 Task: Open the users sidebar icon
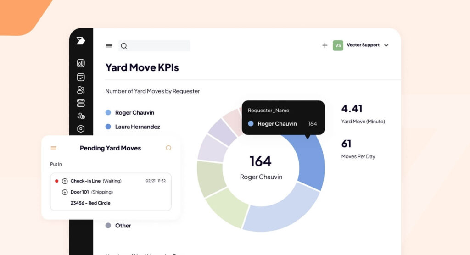point(81,90)
